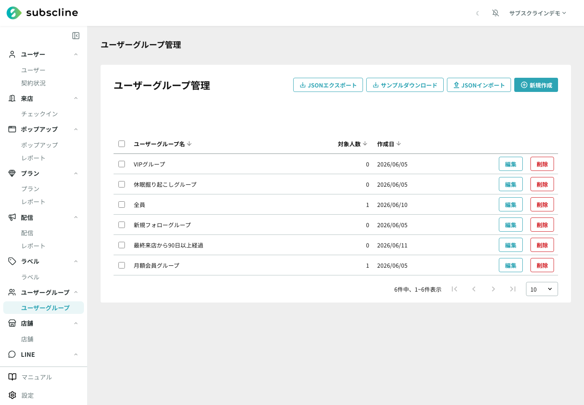584x405 pixels.
Task: Go to previous page icon
Action: (x=474, y=289)
